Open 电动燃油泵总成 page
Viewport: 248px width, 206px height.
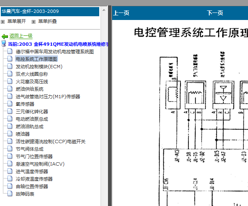pos(32,119)
